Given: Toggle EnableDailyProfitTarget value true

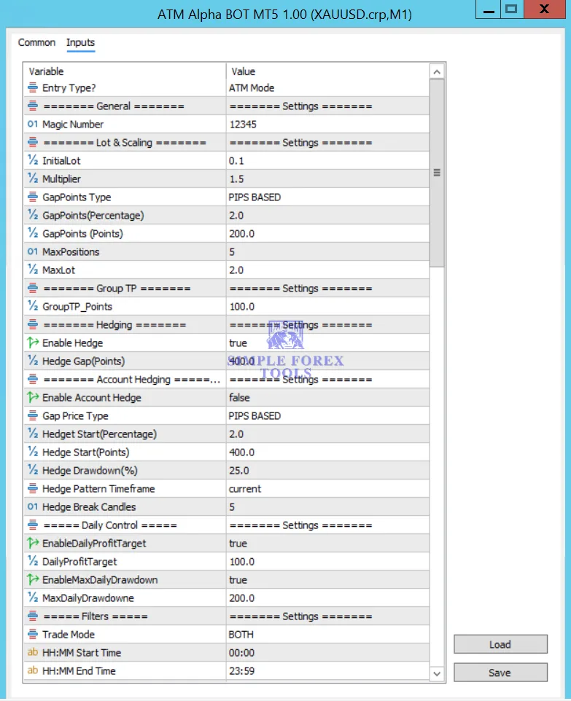Looking at the screenshot, I should 327,543.
